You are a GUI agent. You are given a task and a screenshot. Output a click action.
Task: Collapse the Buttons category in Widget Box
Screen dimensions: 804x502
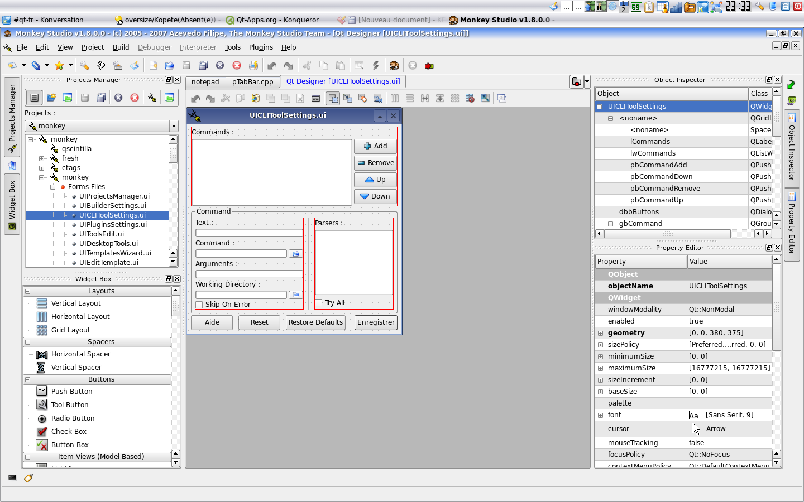pyautogui.click(x=27, y=379)
